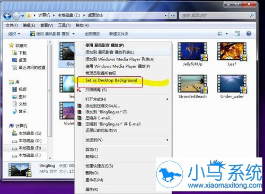Open the 视频 library
Image resolution: width=265 pixels, height=194 pixels.
(20, 90)
